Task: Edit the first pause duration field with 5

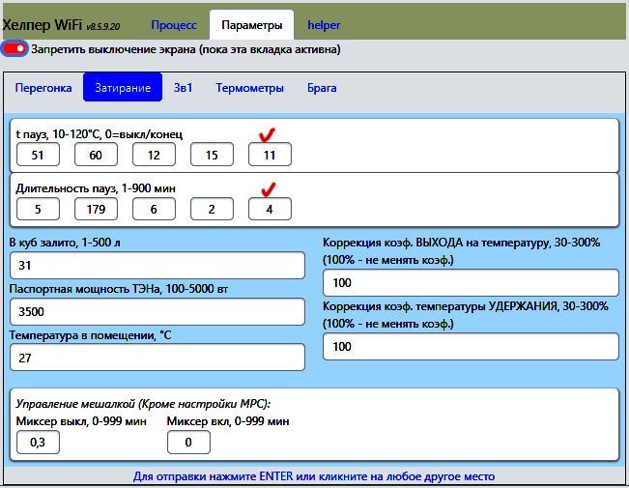Action: 38,209
